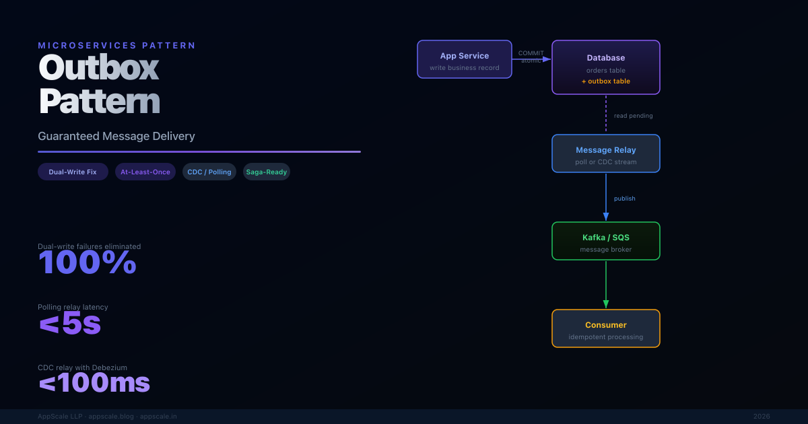Click the Kafka / SQS broker node
This screenshot has width=808, height=424.
(606, 241)
